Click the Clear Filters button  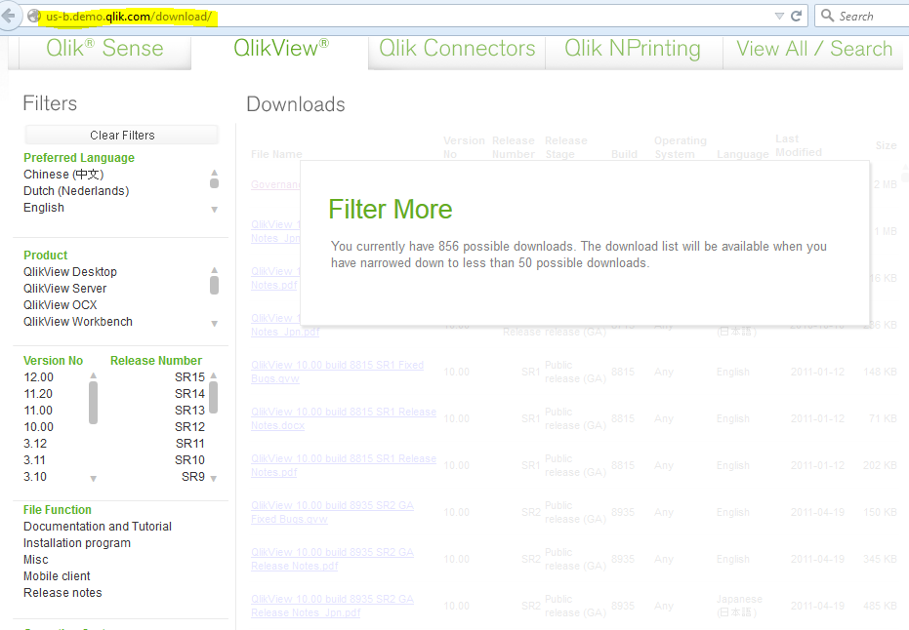[x=122, y=135]
